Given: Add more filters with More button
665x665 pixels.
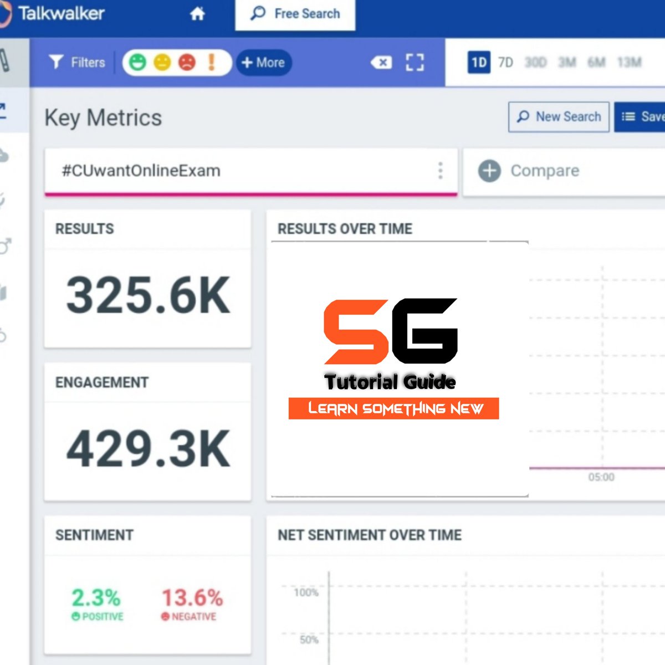Looking at the screenshot, I should click(264, 63).
